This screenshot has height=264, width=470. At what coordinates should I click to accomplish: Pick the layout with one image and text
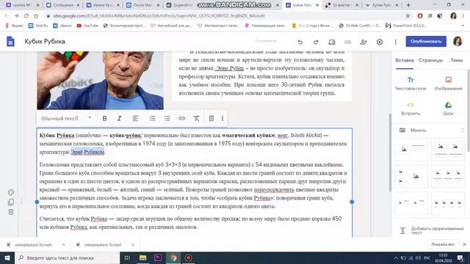411,149
